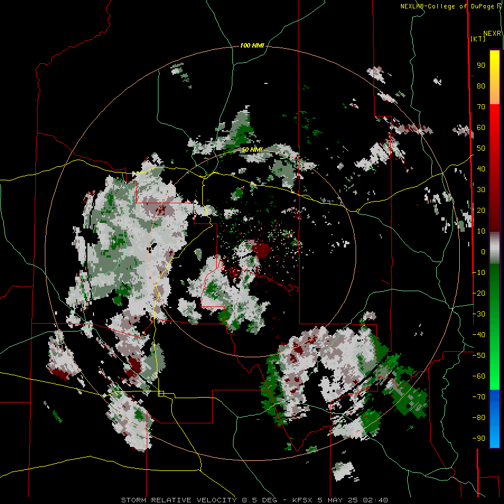
Task: Click the -30 value on velocity scale
Action: click(479, 314)
